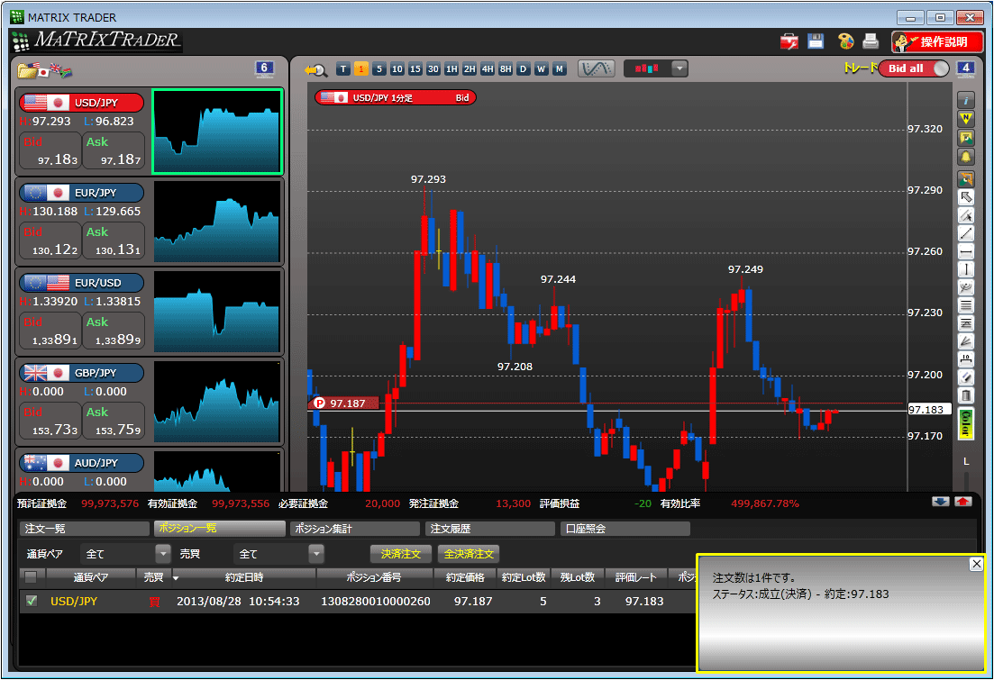Select the price range measure tool
The height and width of the screenshot is (680, 994).
click(965, 360)
